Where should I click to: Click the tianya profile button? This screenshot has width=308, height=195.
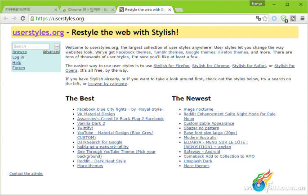(257, 3)
